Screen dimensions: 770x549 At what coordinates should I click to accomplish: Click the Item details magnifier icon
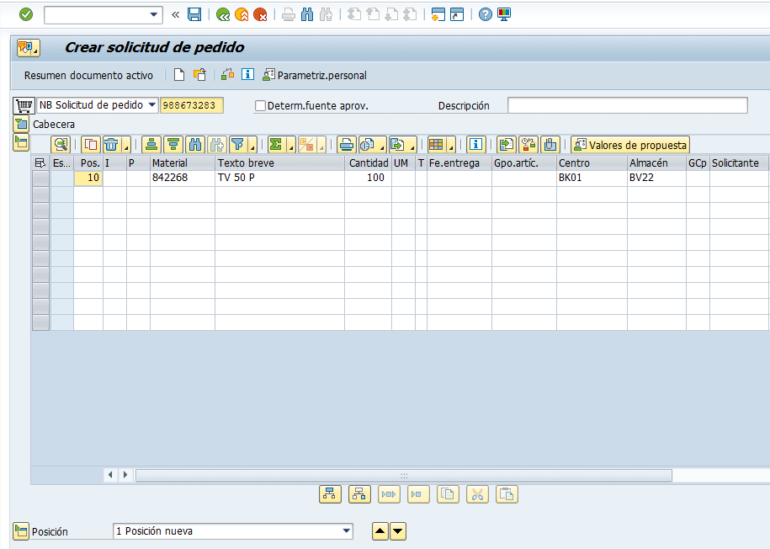(61, 144)
